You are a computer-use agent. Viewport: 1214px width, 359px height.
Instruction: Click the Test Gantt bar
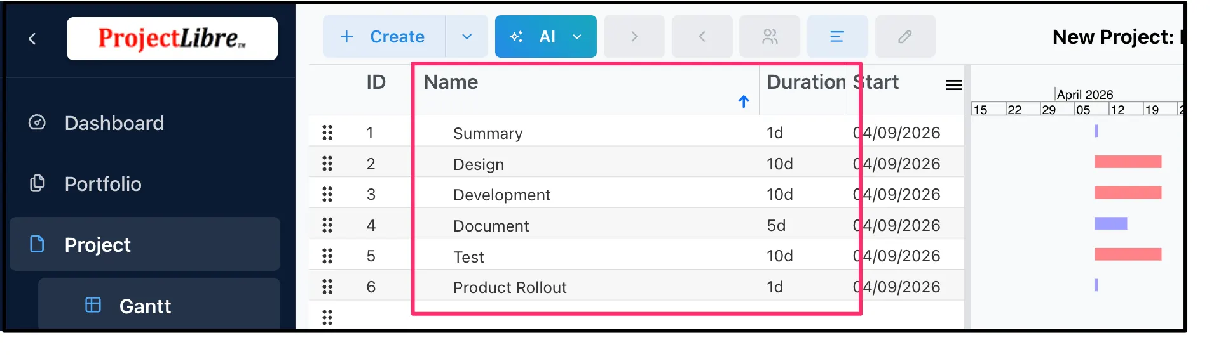(1128, 254)
